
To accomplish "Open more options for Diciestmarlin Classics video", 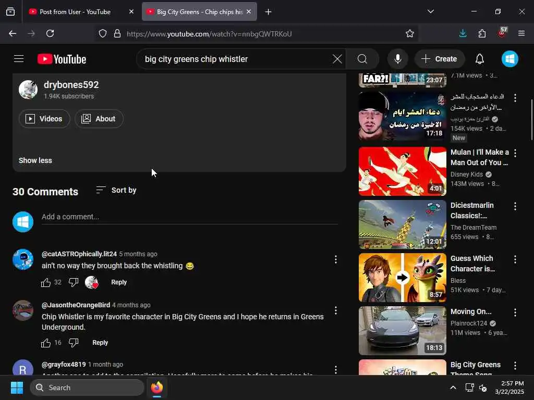I will (x=515, y=206).
